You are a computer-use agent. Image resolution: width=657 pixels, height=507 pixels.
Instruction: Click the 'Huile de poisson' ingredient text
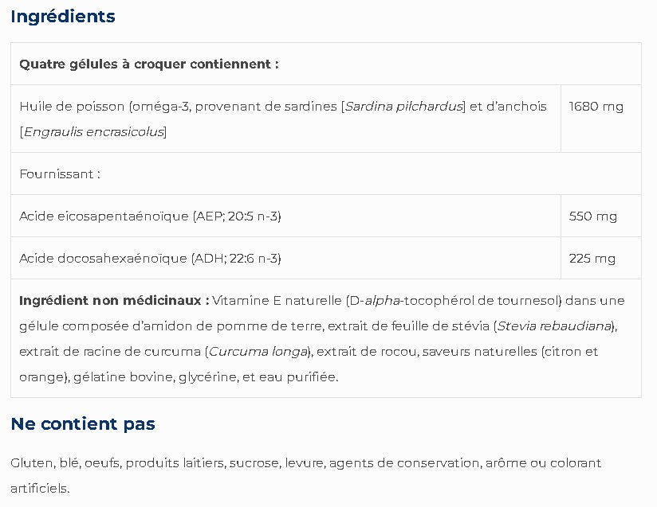click(72, 107)
